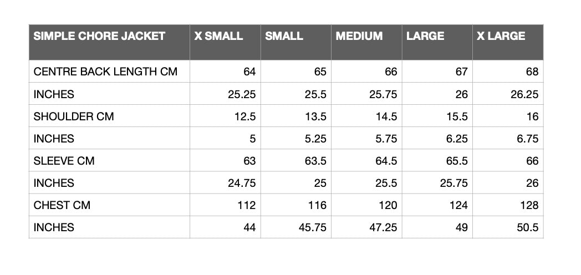Click the SIMPLE CHORE JACKET header cell
This screenshot has width=581, height=275.
pyautogui.click(x=109, y=42)
